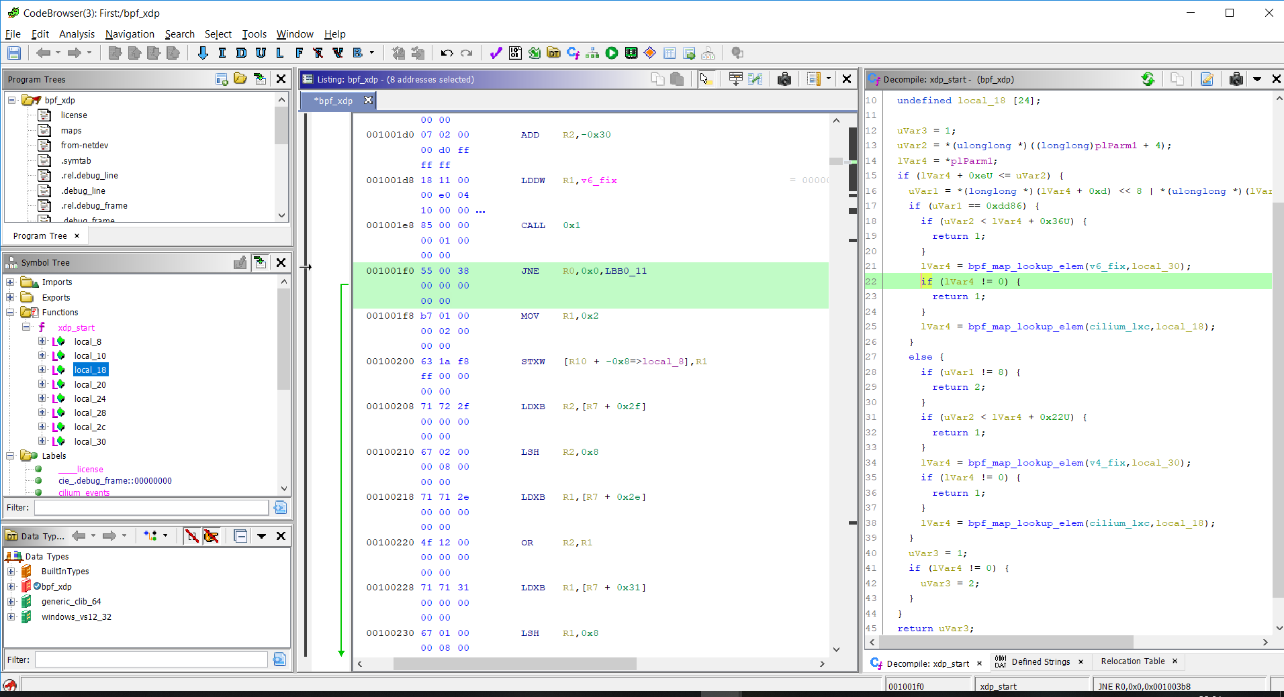
Task: Open the Analysis menu
Action: coord(77,34)
